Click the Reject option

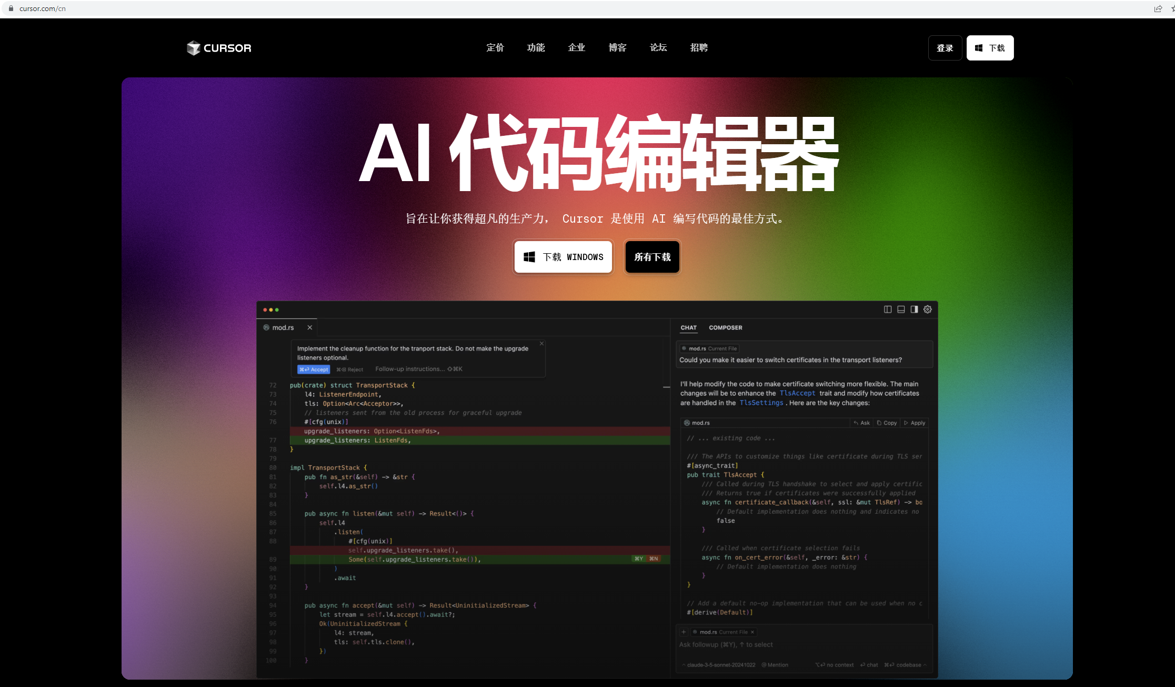(350, 370)
